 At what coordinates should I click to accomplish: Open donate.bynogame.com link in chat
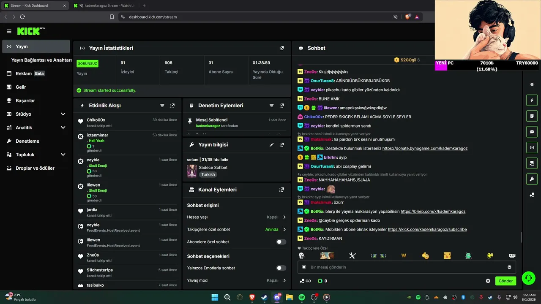425,148
